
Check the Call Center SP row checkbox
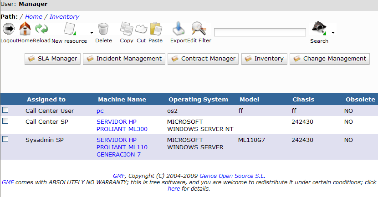tap(5, 121)
